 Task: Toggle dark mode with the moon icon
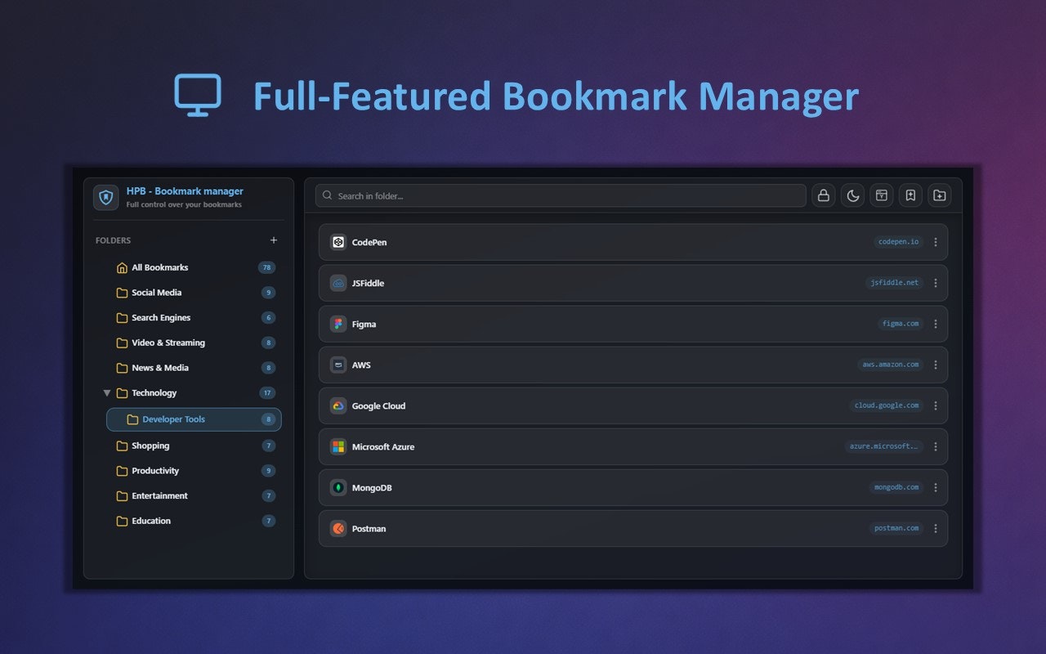click(852, 195)
